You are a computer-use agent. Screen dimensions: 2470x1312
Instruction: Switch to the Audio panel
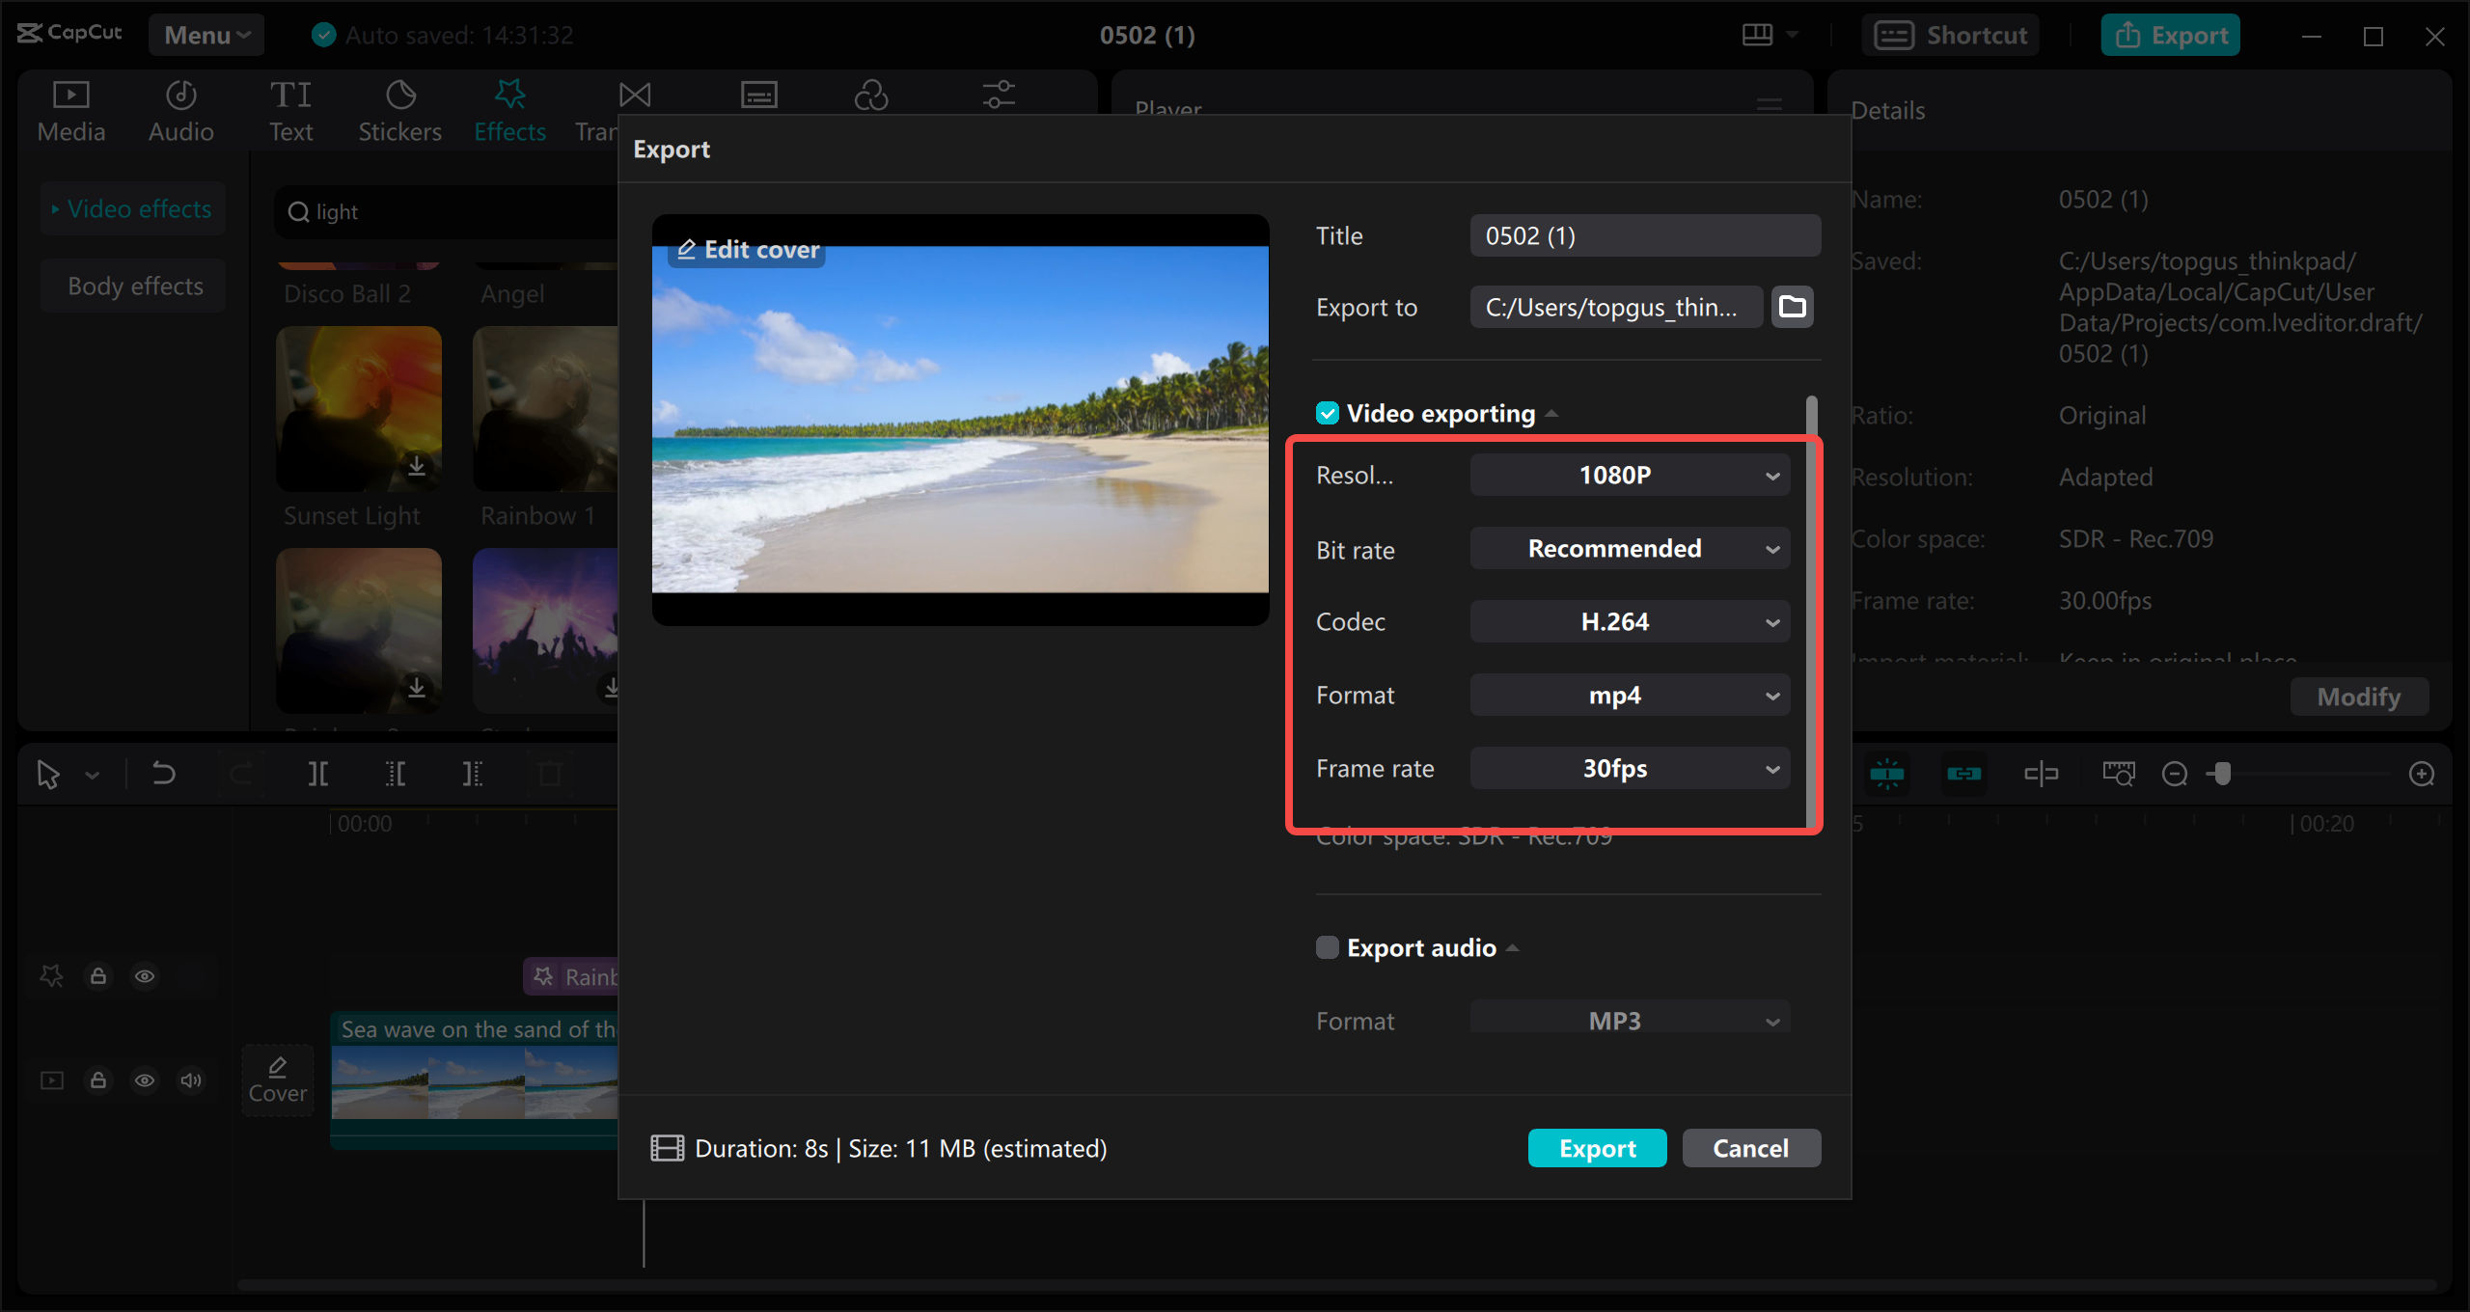179,108
